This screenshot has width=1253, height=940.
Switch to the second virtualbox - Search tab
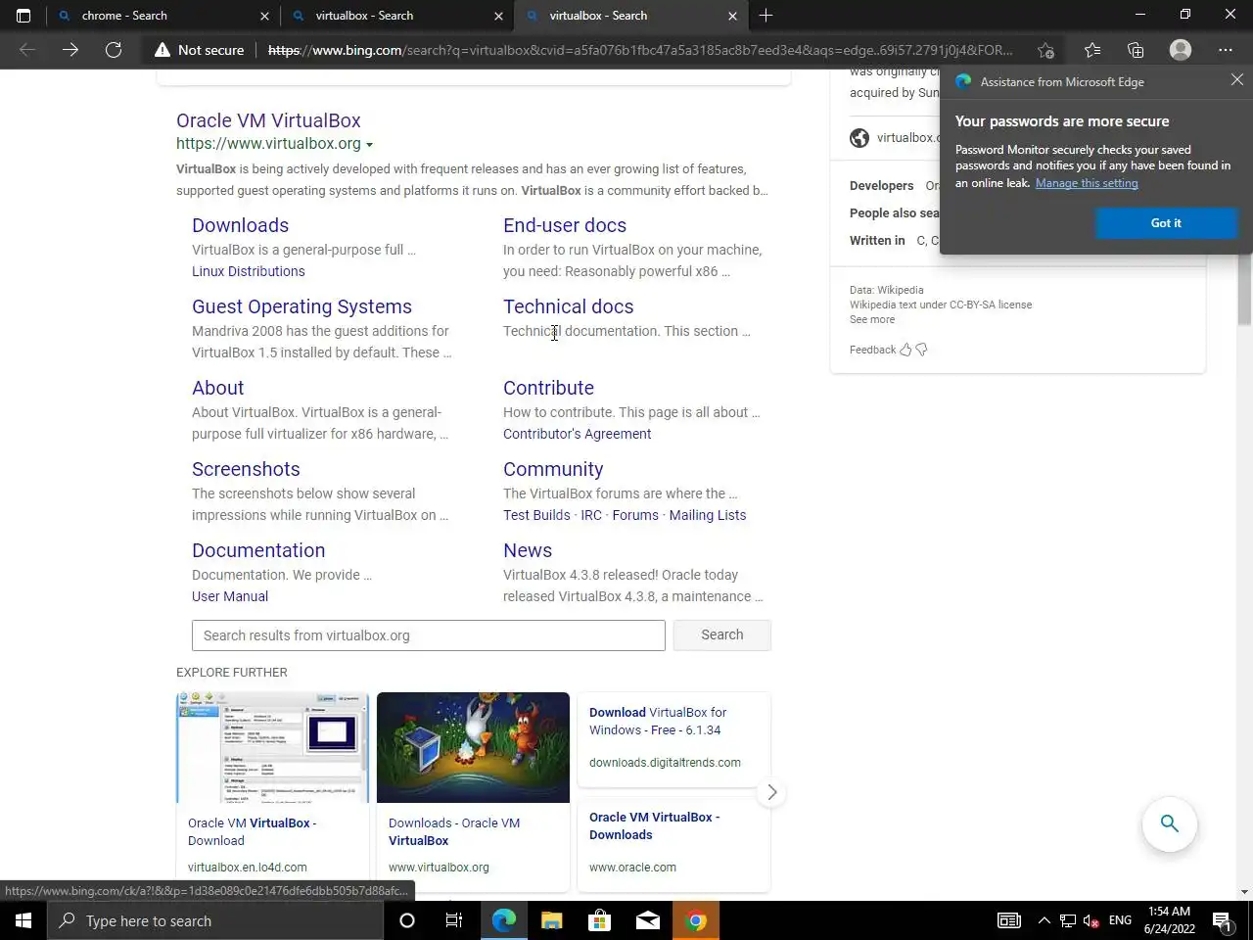pyautogui.click(x=364, y=16)
